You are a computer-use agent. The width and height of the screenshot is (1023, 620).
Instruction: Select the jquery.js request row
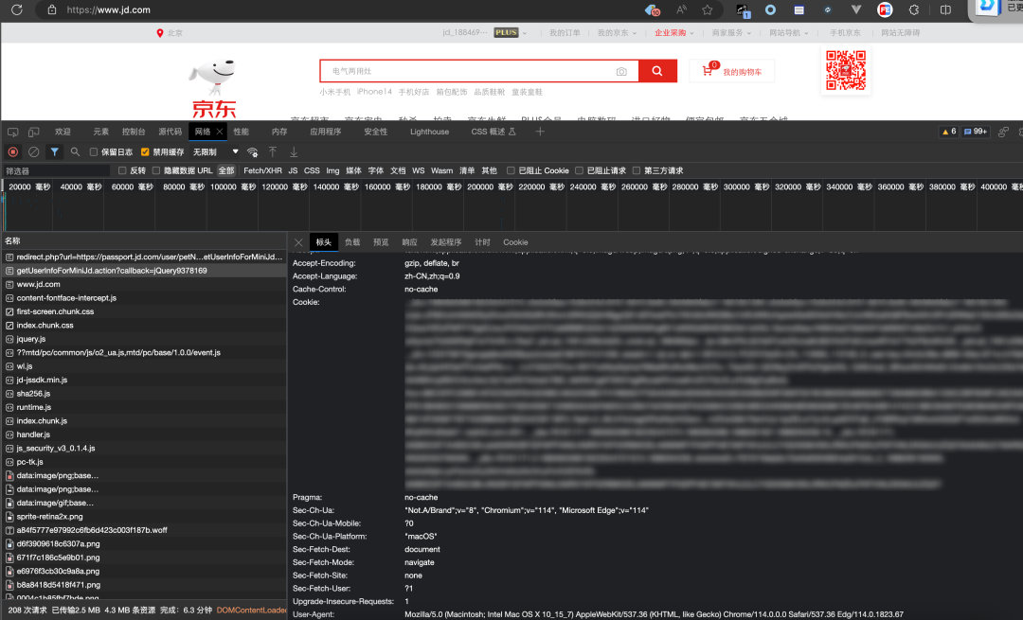[x=144, y=339]
